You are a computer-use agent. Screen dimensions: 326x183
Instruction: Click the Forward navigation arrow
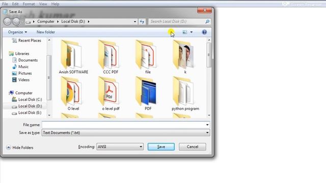click(16, 21)
